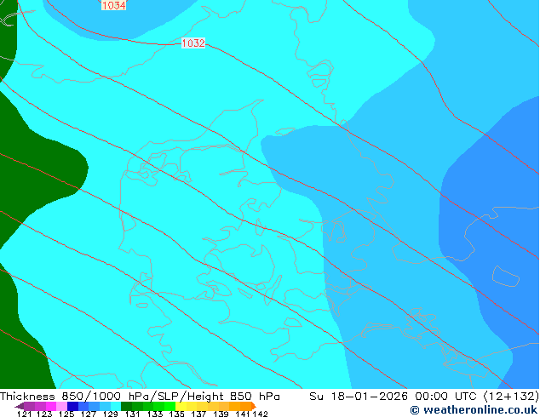The height and width of the screenshot is (417, 540).
Task: Click the orange arrow at legend's right end
Action: (x=254, y=406)
